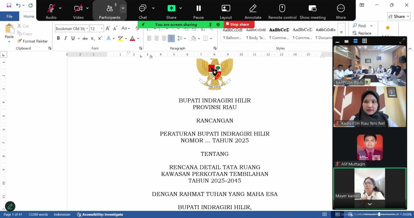Expand Zoom video panel to fullscreen
The image size is (414, 218).
click(x=402, y=41)
